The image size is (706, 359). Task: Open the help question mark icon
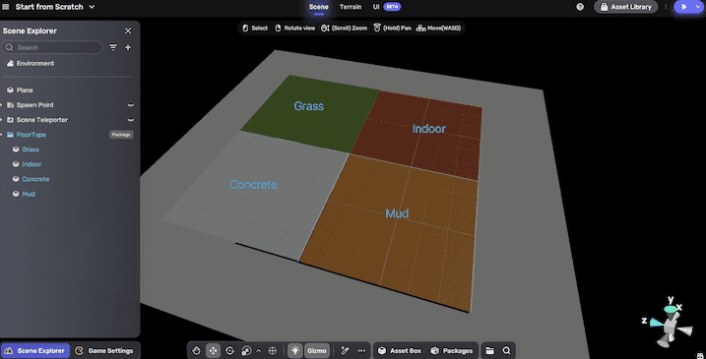coord(580,7)
